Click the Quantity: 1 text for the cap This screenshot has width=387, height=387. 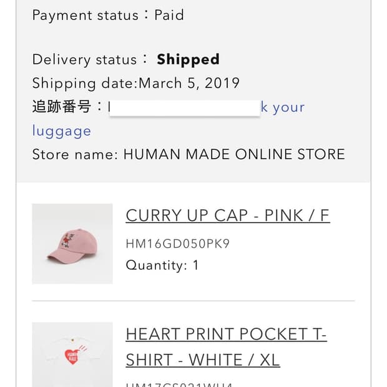(x=162, y=265)
